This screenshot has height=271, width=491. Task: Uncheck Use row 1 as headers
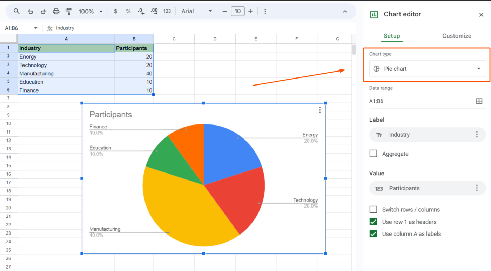(374, 222)
